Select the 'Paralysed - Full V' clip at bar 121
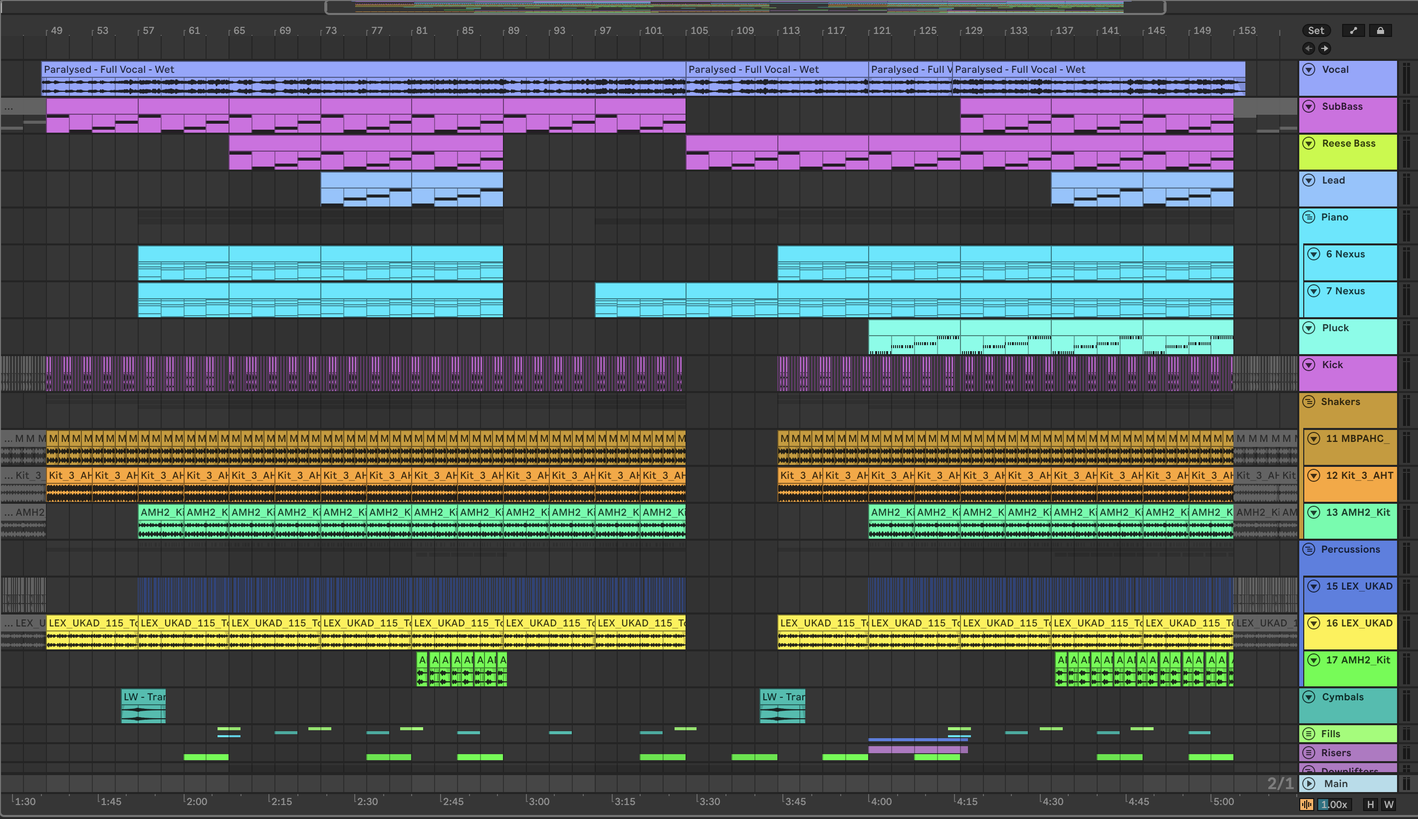1418x819 pixels. 910,78
